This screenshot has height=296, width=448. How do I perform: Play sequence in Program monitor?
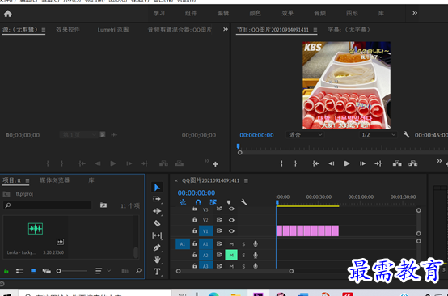click(347, 163)
